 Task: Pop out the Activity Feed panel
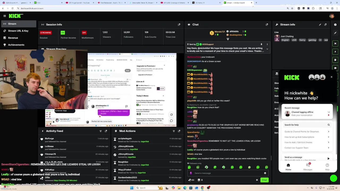[106, 131]
